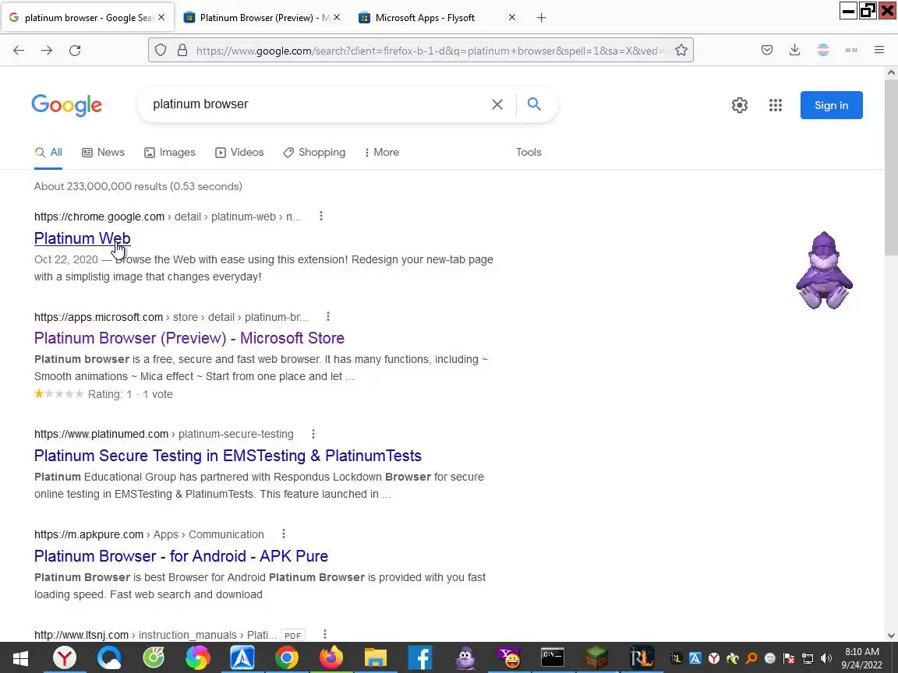Clear the Google search box text

click(x=497, y=104)
